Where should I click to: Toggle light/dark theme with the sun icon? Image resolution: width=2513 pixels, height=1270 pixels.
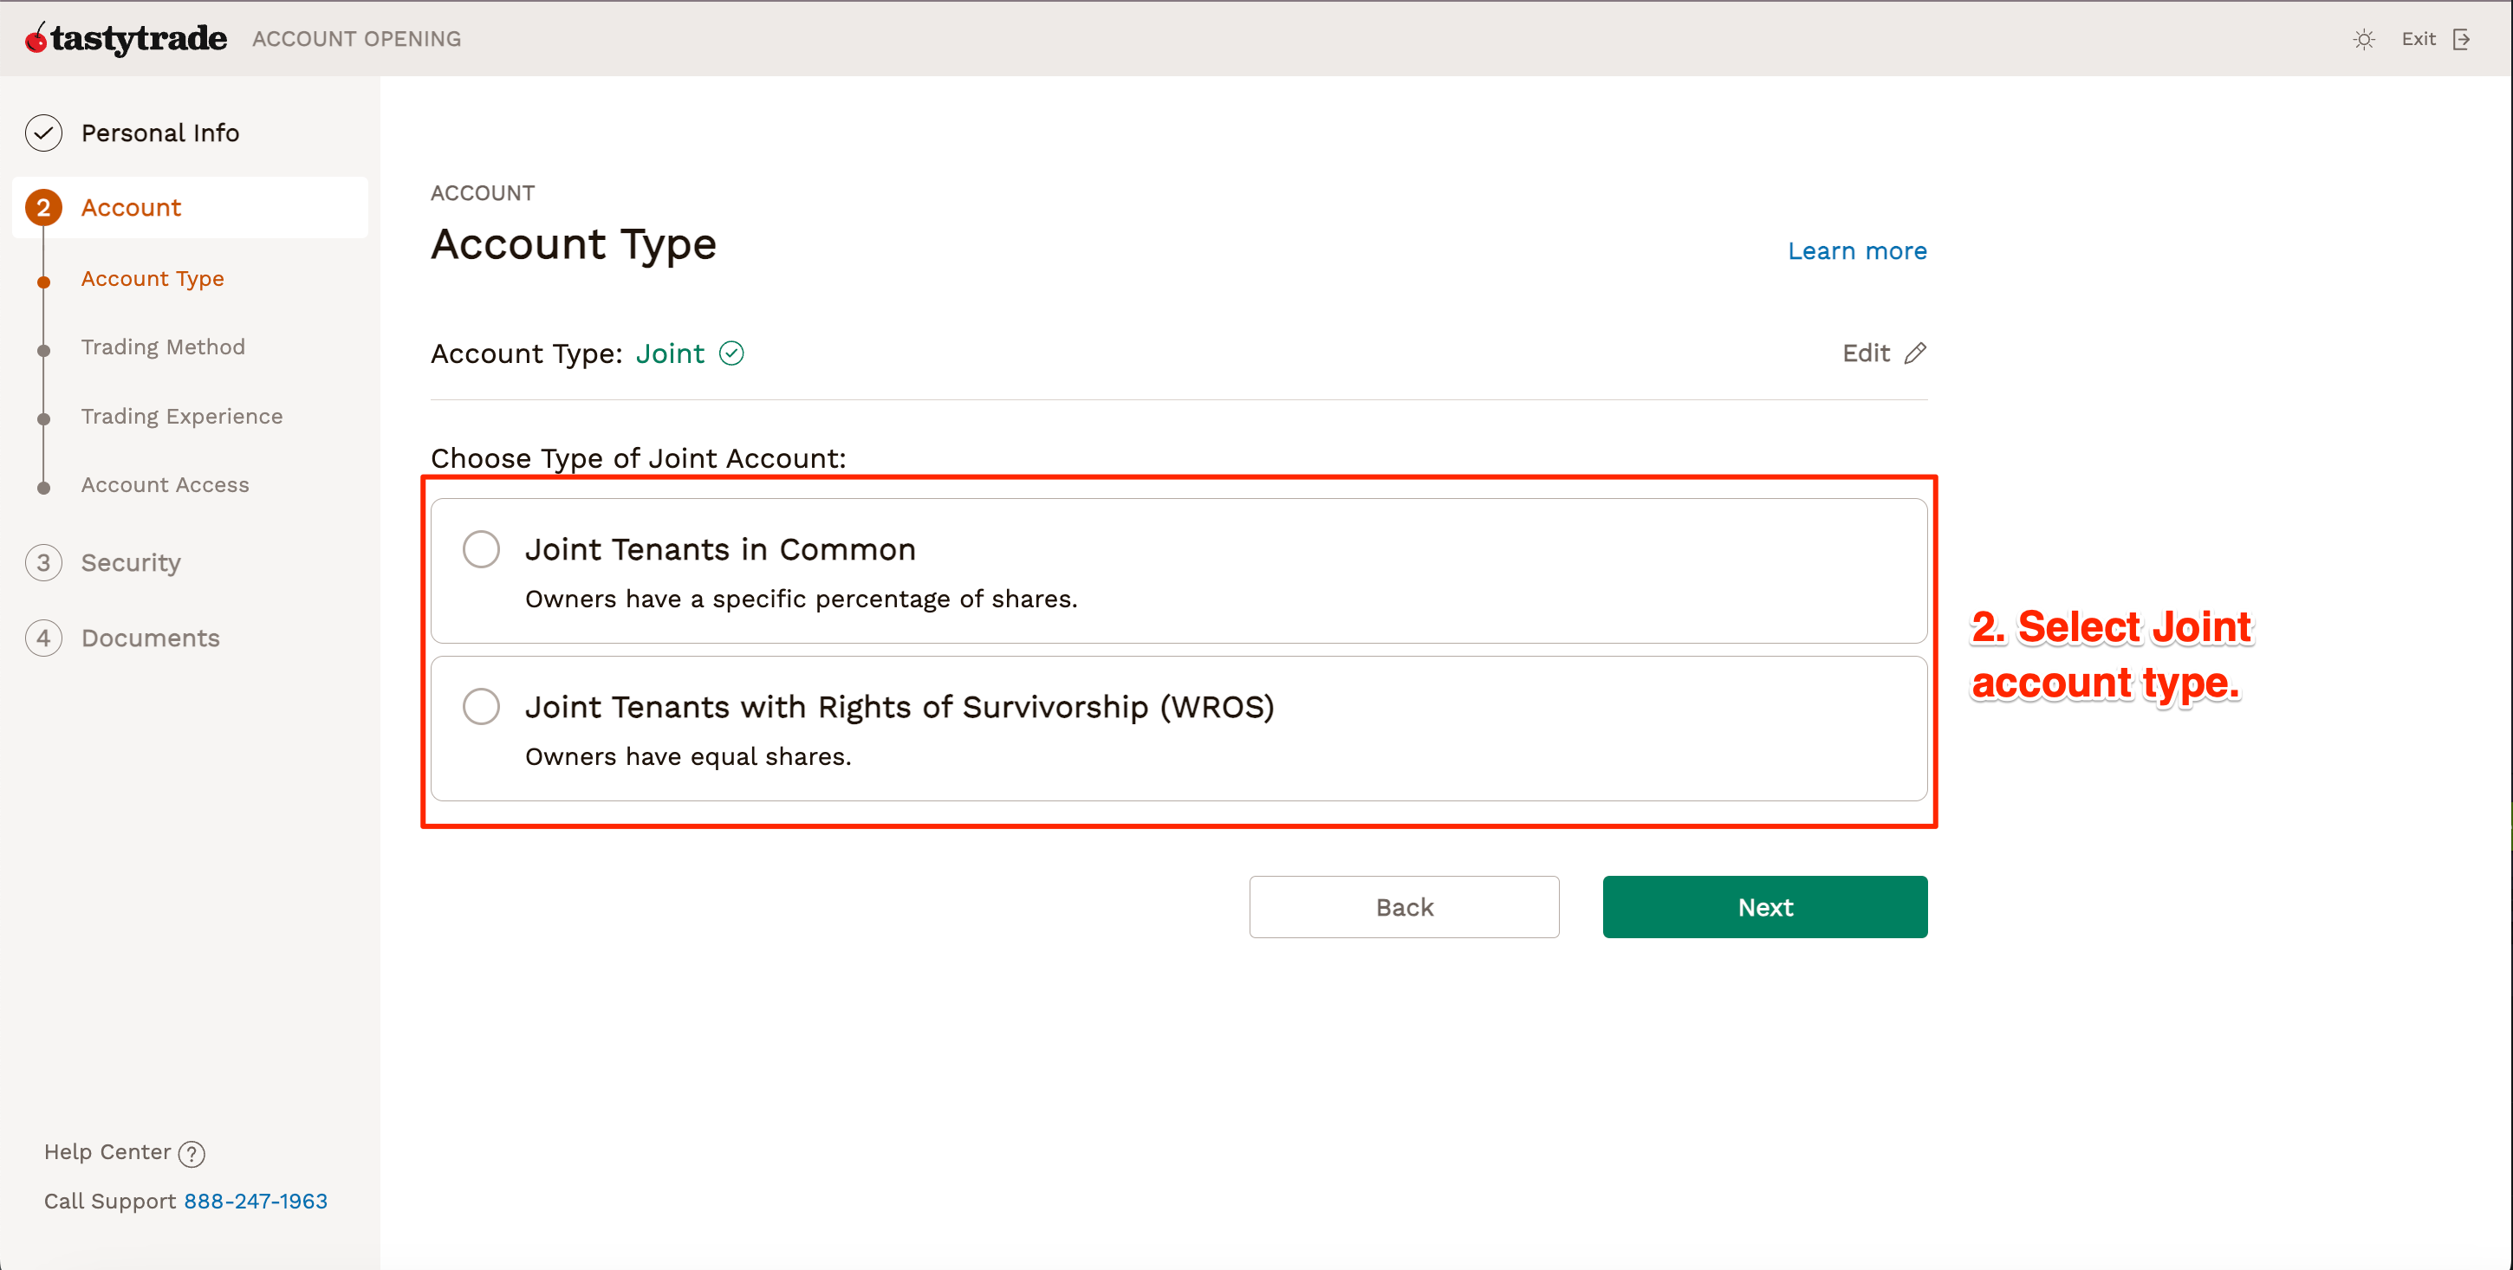2364,39
